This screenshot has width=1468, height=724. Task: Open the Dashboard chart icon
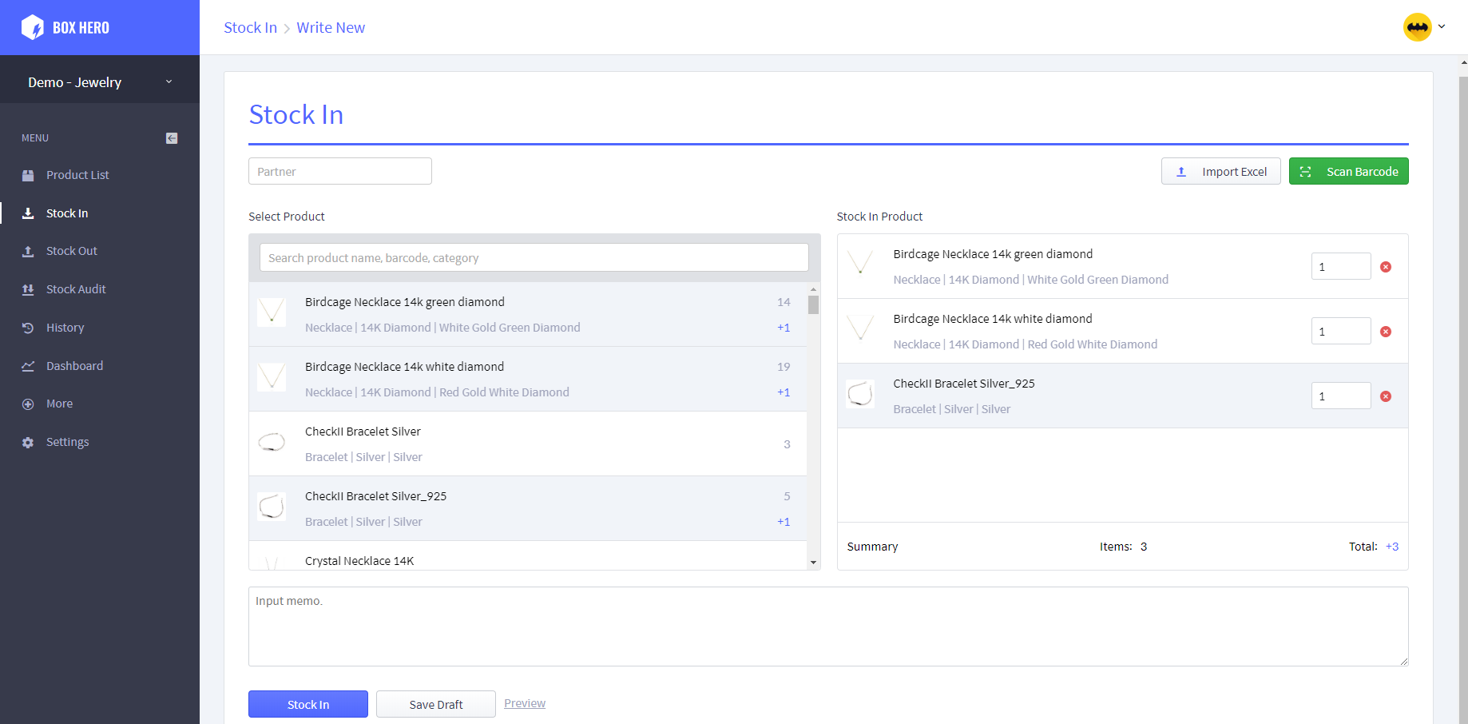(x=28, y=366)
